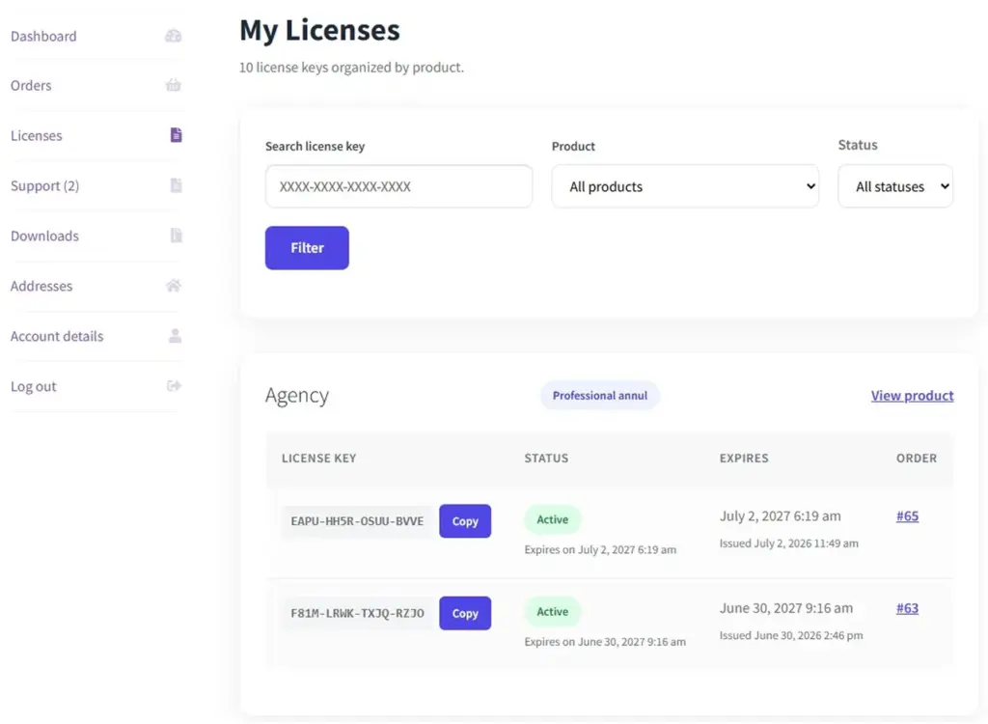Click the Support file icon
Image resolution: width=988 pixels, height=724 pixels.
pos(177,185)
